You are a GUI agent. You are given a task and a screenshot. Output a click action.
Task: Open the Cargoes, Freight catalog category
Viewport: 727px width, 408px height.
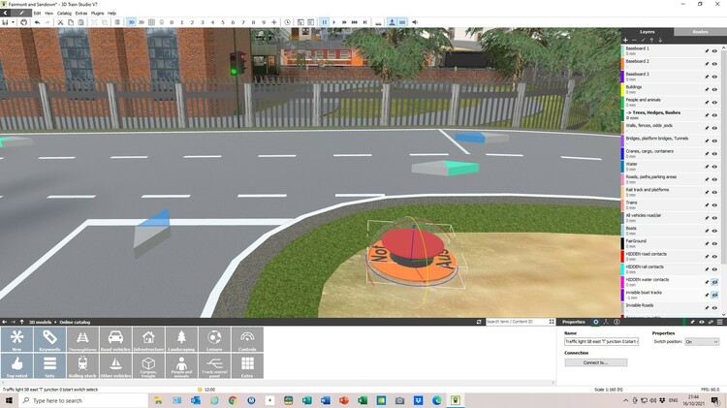(148, 365)
